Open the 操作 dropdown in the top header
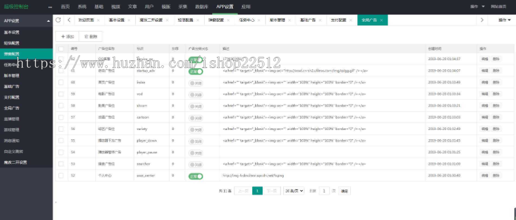The height and width of the screenshot is (220, 516). pos(478,6)
